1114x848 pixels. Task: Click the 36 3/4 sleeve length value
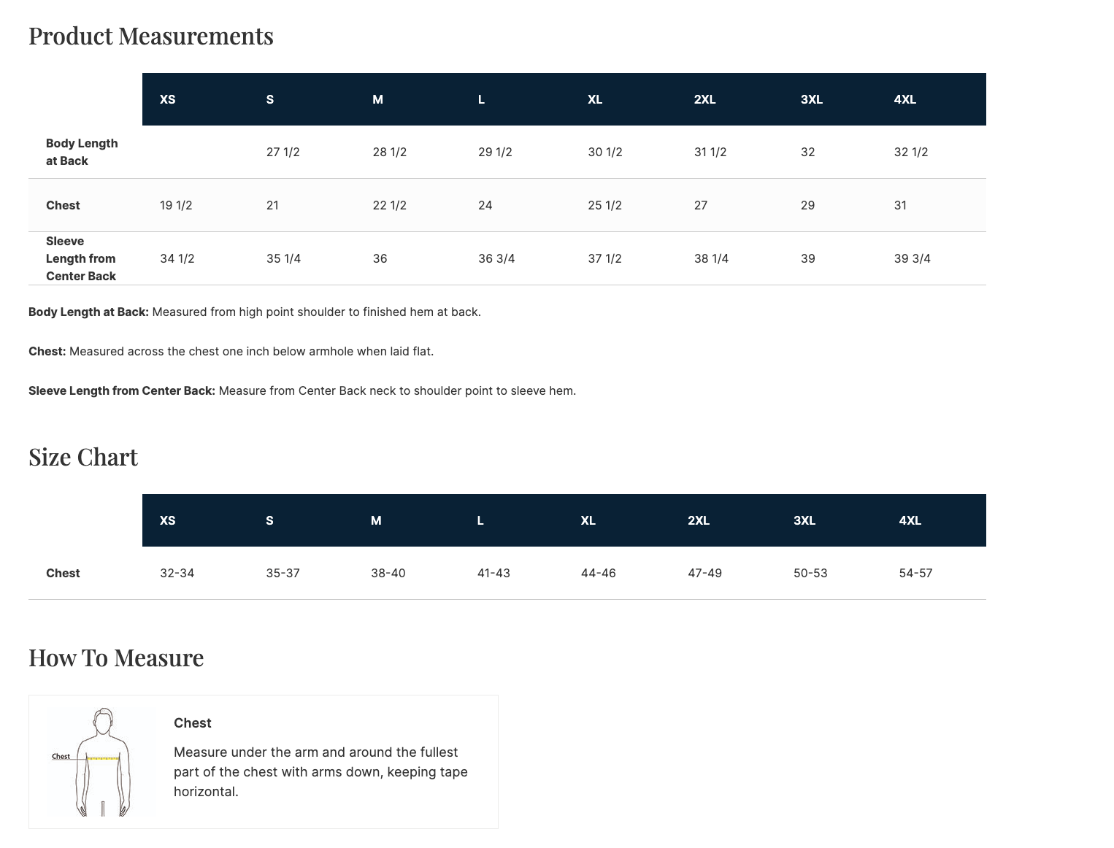(496, 258)
